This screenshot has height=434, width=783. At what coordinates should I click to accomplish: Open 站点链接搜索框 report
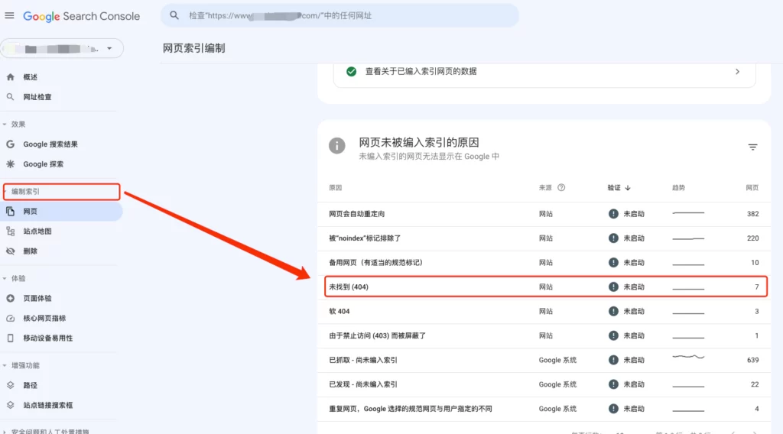[48, 405]
